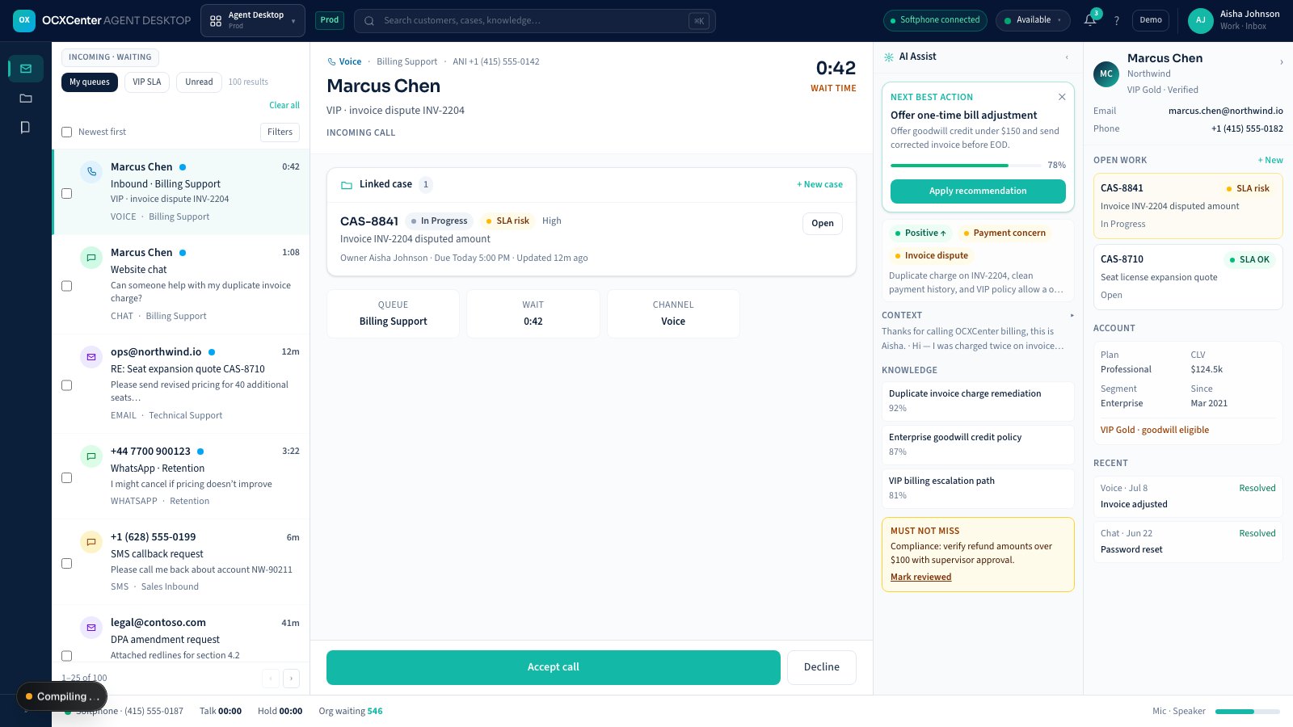Select +1 (628) 555-0199 SMS checkbox

coord(67,563)
